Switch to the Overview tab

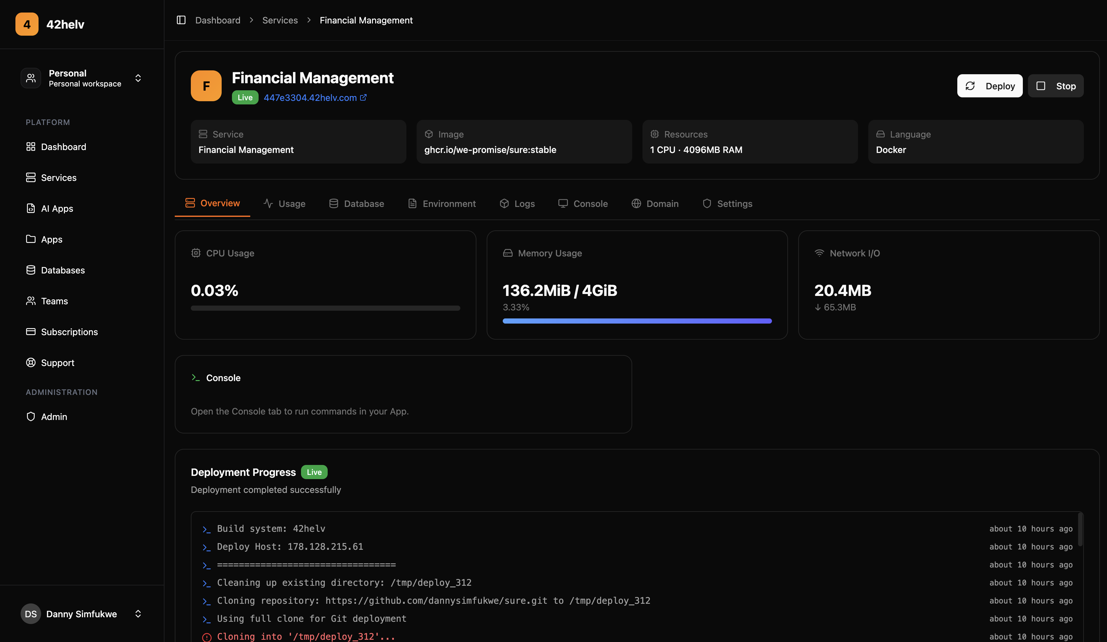coord(213,203)
